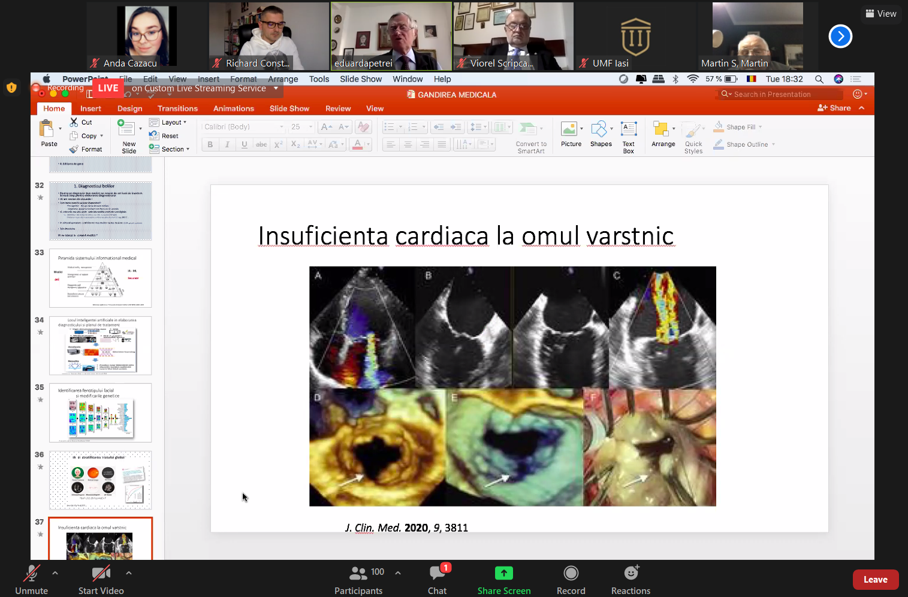Insert a Picture from the ribbon

(x=569, y=129)
